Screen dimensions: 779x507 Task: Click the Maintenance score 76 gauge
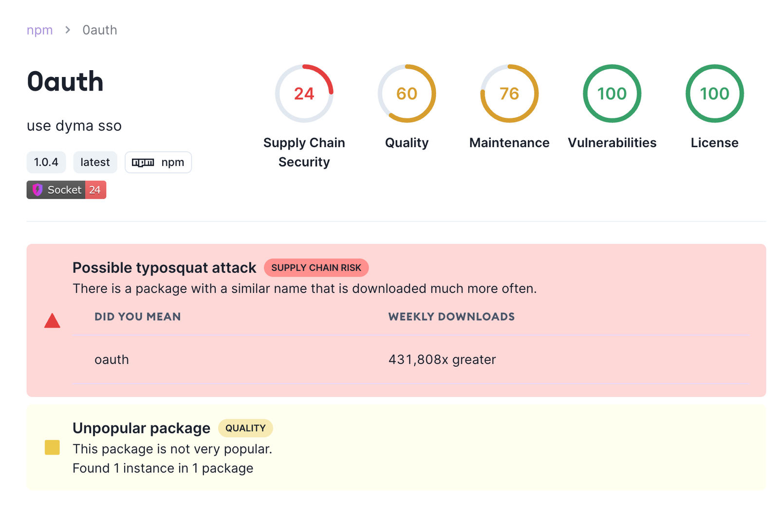tap(509, 94)
